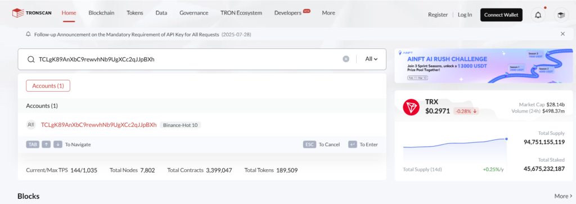Viewport: 576px width, 204px height.
Task: Click the Market Cap $28.14b value
Action: [x=556, y=105]
